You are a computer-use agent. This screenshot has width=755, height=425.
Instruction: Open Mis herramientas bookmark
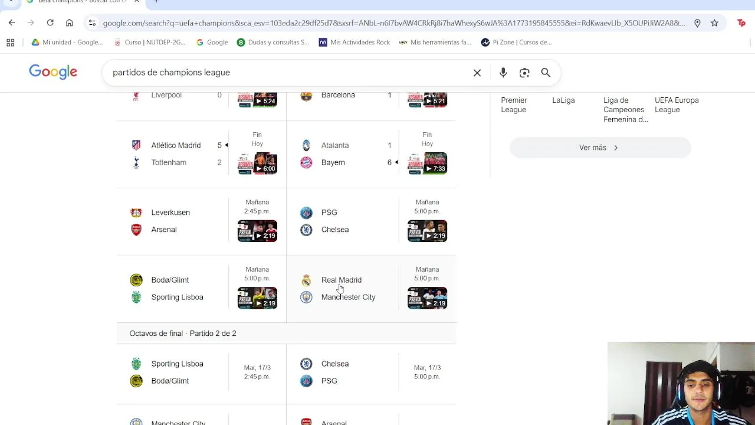[435, 42]
